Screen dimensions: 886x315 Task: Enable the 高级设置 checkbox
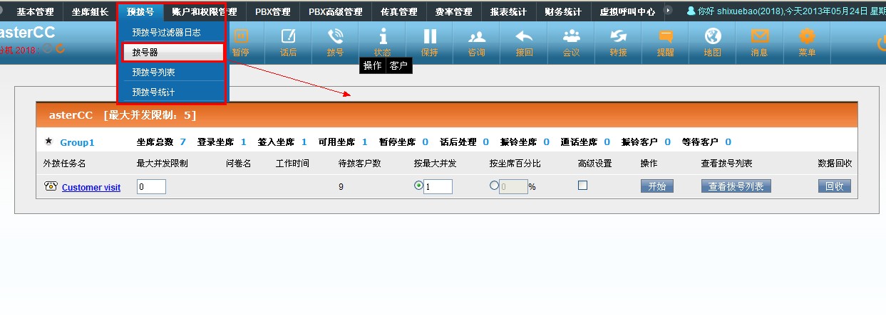582,186
